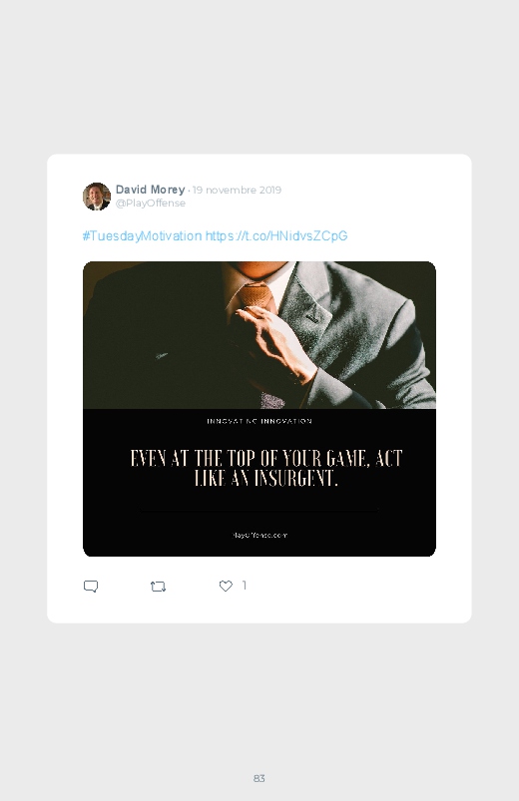519x801 pixels.
Task: Open David Morey's profile avatar
Action: pos(97,197)
